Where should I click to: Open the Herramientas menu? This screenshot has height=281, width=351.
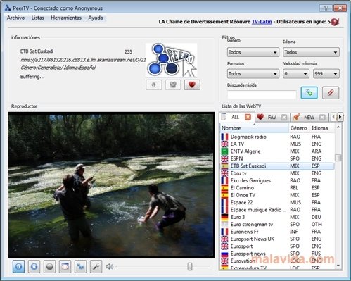[66, 18]
